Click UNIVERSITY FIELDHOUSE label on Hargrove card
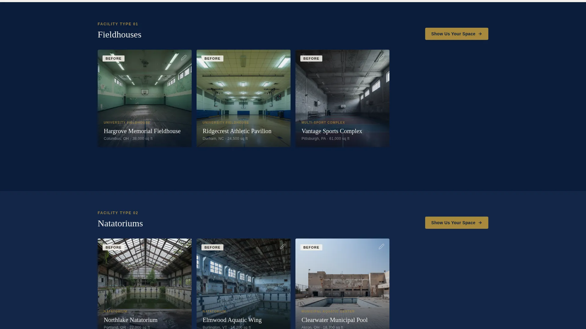586x329 pixels. [x=127, y=122]
